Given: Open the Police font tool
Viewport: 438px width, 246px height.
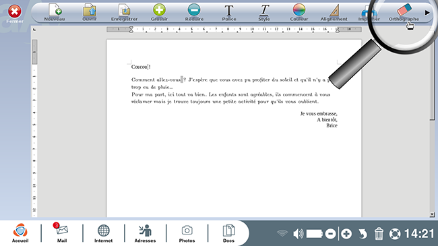Looking at the screenshot, I should click(229, 12).
